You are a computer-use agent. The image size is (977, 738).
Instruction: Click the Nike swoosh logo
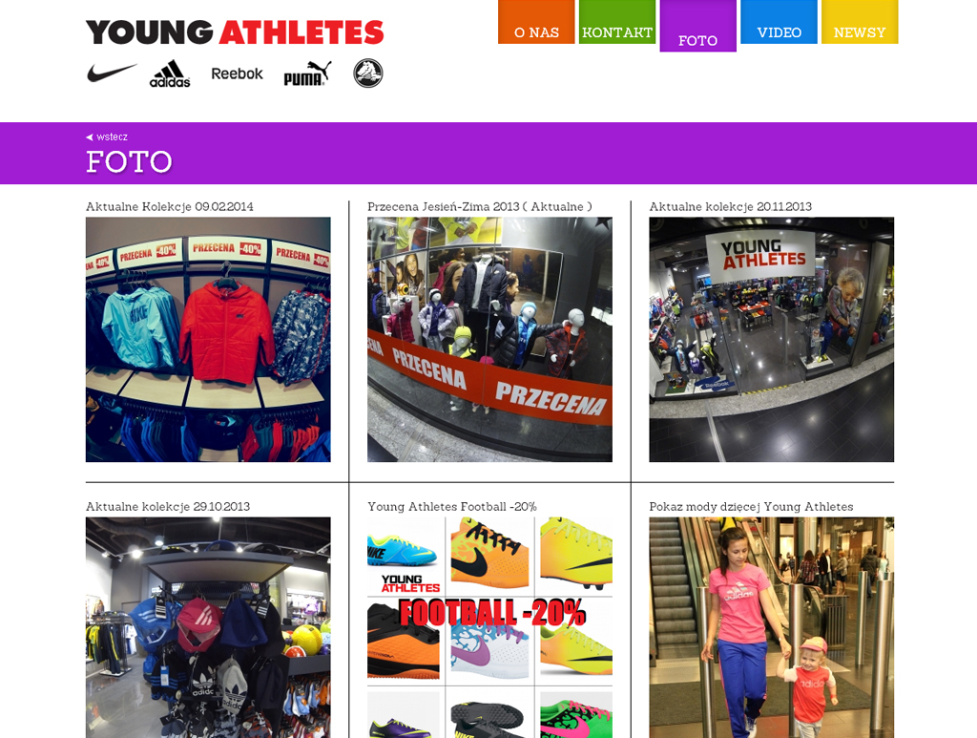click(112, 73)
